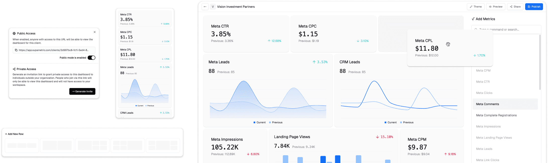Screen dimensions: 548x163
Task: Toggle the Current legend in the mobile preview chart
Action: 139,106
